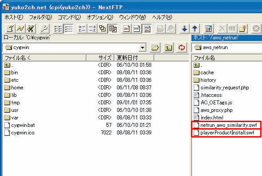
Task: Select the local var folder
Action: [x=11, y=118]
